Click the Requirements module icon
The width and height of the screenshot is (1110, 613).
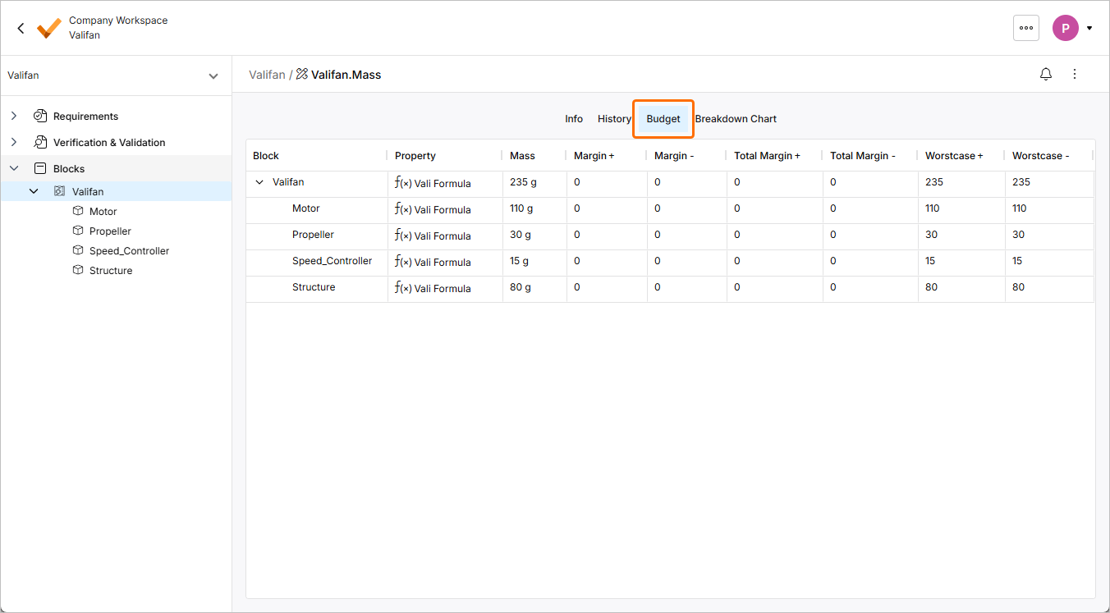tap(40, 117)
